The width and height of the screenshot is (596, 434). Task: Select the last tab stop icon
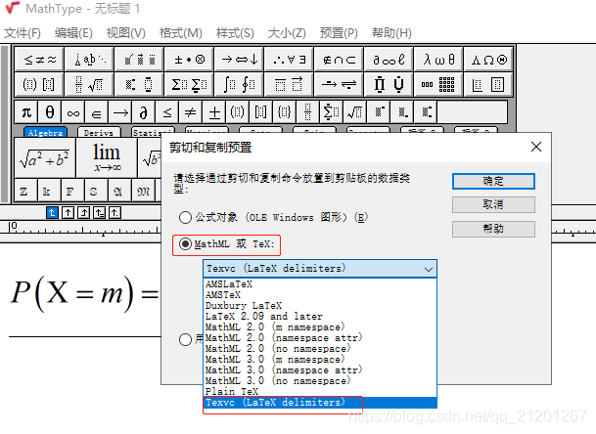click(115, 213)
